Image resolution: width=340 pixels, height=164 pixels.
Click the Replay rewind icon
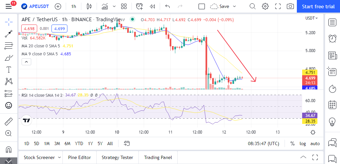(x=152, y=6)
